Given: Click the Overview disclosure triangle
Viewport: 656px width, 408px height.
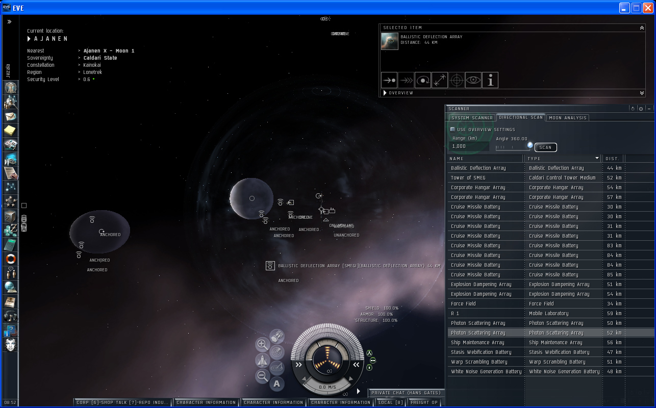Looking at the screenshot, I should point(385,93).
